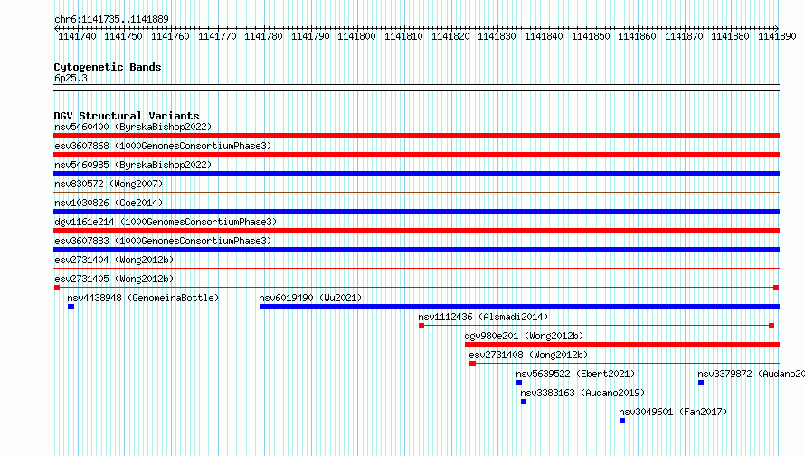Select the 6p25.3 band label
The width and height of the screenshot is (805, 456).
[x=71, y=78]
